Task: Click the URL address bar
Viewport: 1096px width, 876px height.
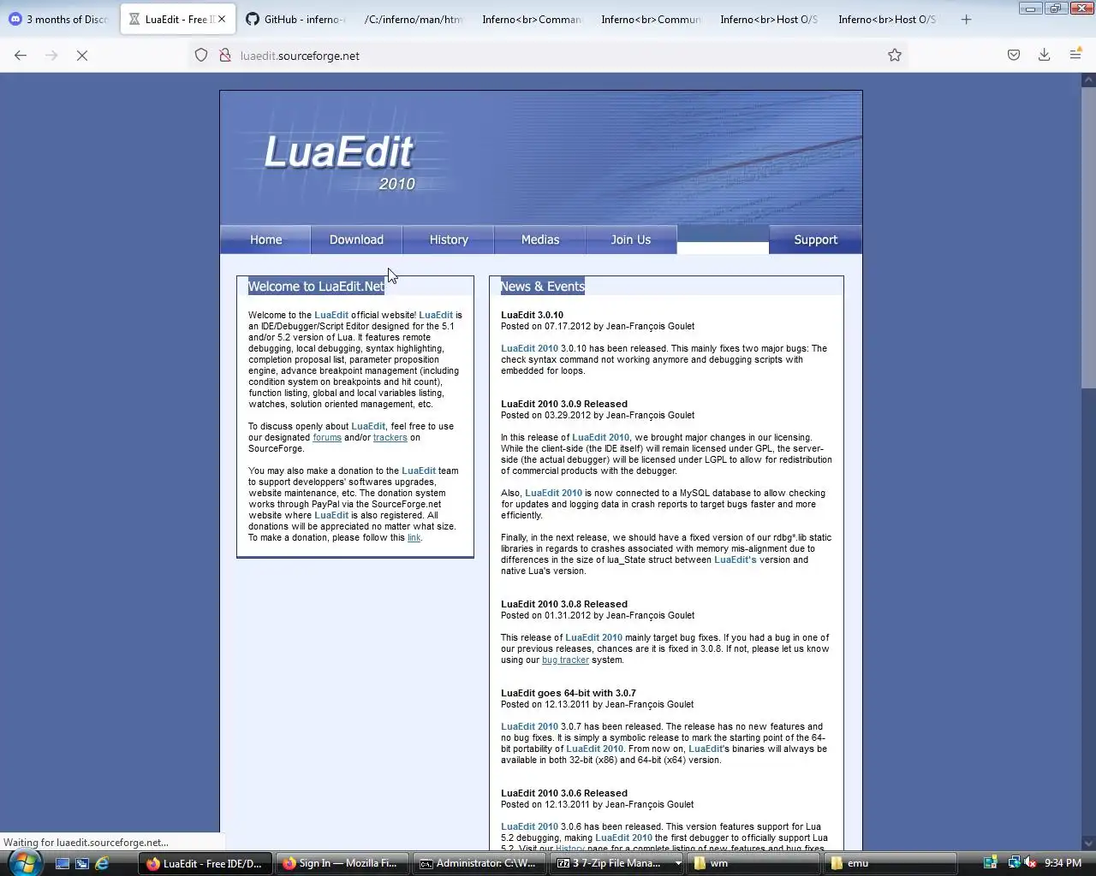Action: pyautogui.click(x=548, y=56)
